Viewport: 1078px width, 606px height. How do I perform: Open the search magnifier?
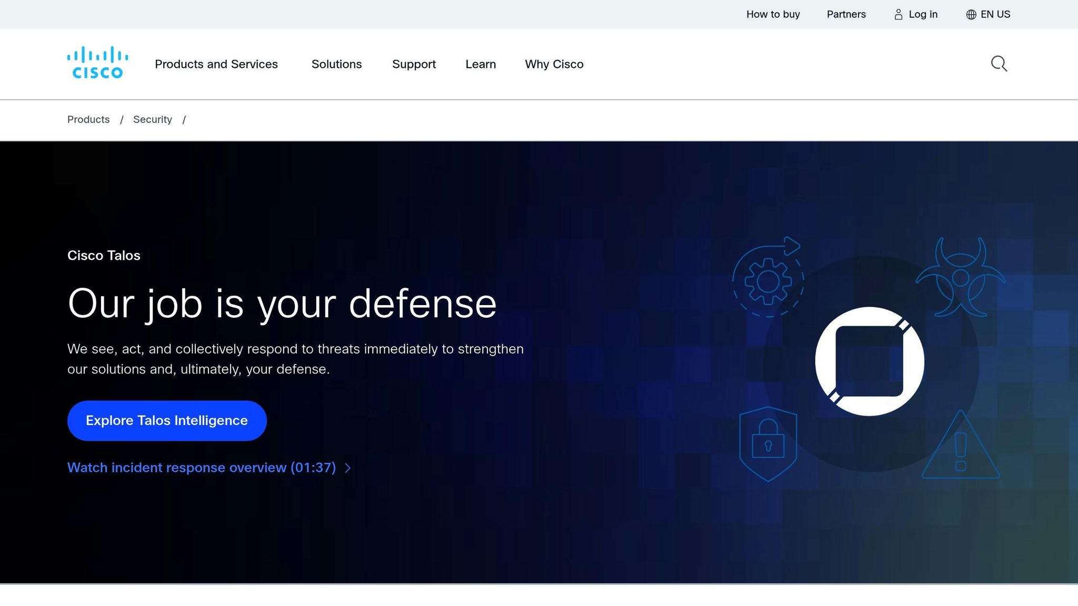[998, 63]
